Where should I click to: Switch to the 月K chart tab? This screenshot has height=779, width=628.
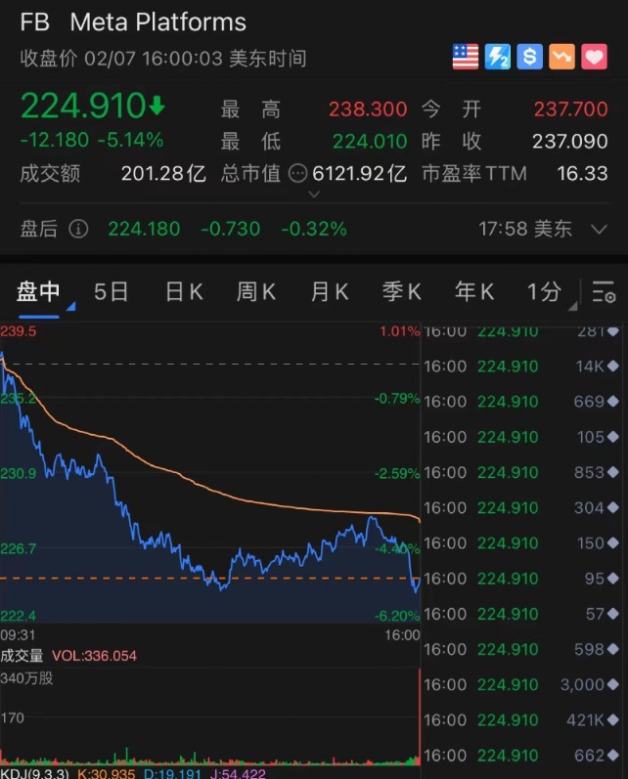tap(330, 291)
